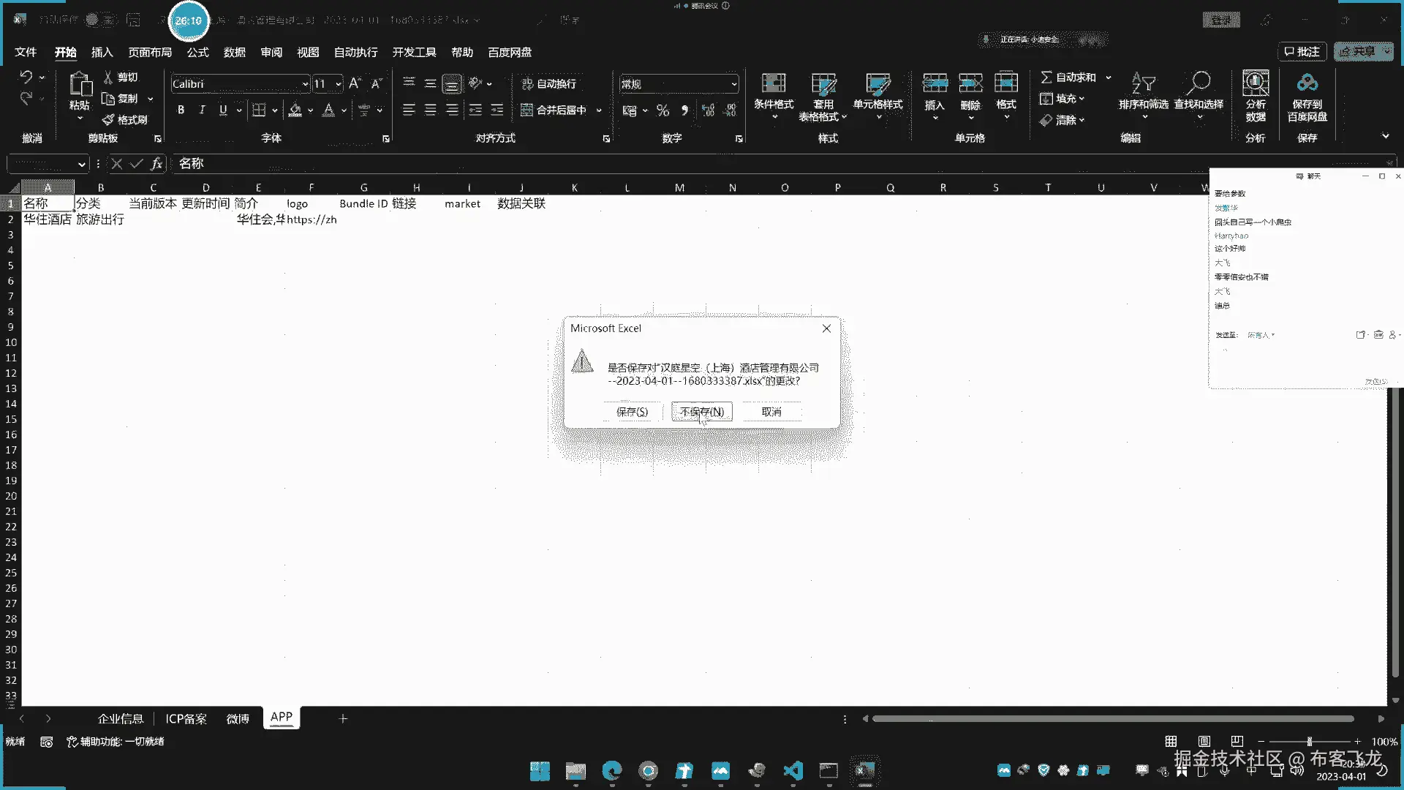Open the font size dropdown

click(x=338, y=85)
